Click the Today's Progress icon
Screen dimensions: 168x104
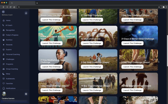coord(4,35)
